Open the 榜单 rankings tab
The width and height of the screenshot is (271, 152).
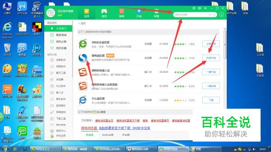(x=121, y=13)
